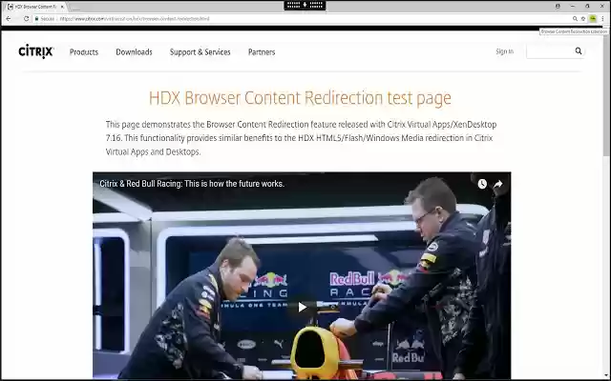Open the Chrome three-dot menu
The width and height of the screenshot is (611, 381).
pyautogui.click(x=602, y=19)
